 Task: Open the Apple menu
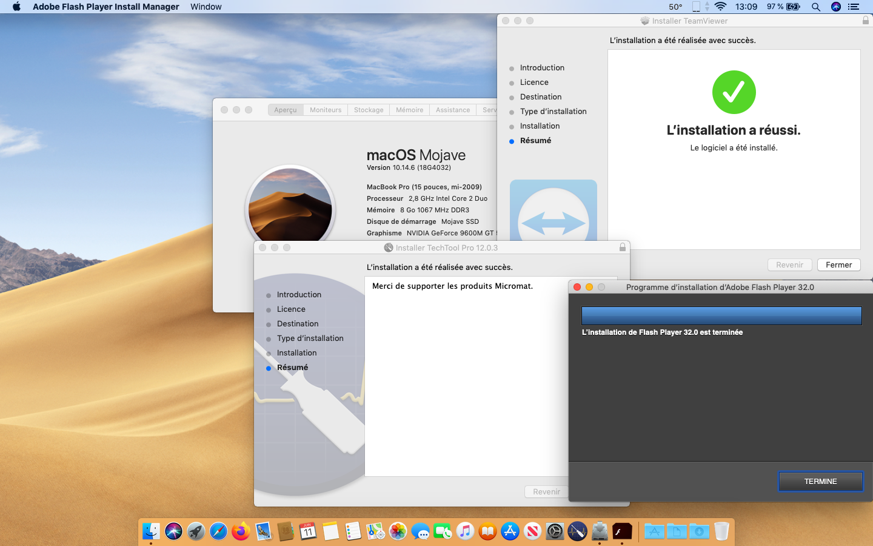(x=16, y=7)
